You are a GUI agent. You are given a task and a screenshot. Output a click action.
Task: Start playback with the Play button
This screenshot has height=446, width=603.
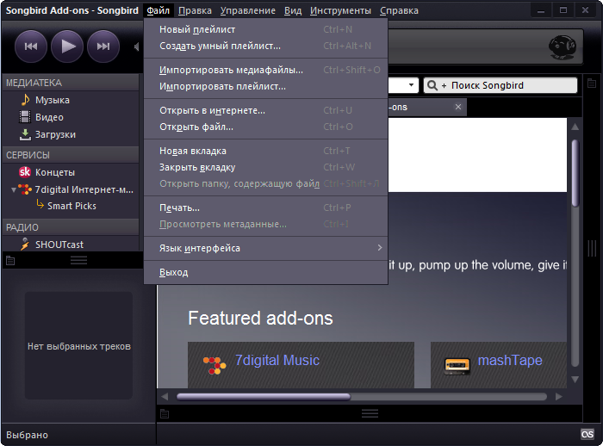click(x=67, y=46)
